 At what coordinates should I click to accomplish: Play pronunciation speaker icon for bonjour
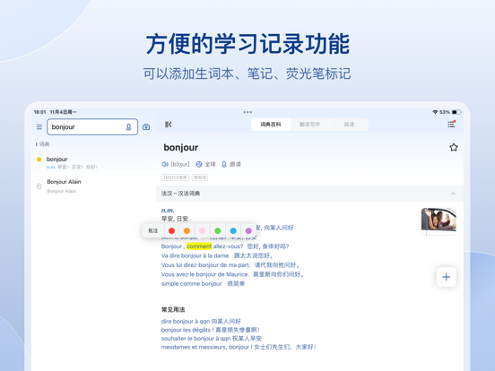[165, 164]
